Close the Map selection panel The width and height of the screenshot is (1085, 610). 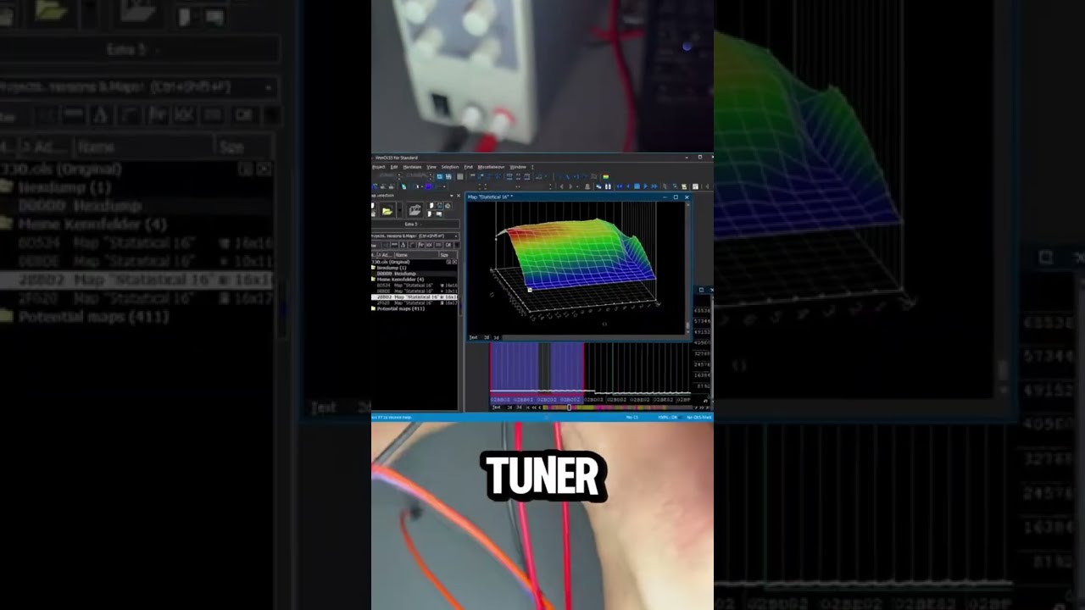(x=459, y=196)
